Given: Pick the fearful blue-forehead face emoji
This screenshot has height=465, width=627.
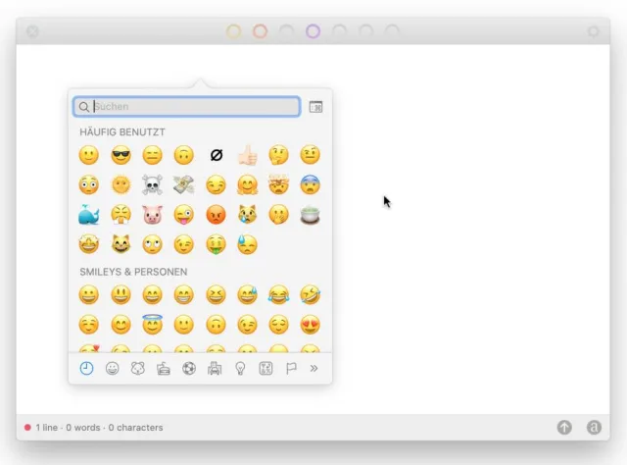Looking at the screenshot, I should (311, 185).
